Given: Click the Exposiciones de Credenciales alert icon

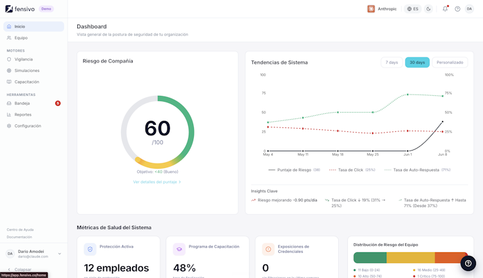Looking at the screenshot, I should coord(269,249).
